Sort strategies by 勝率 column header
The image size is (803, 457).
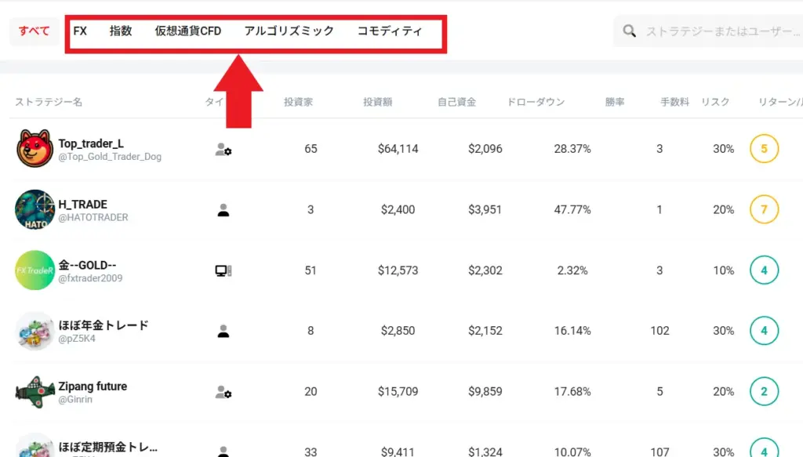point(616,101)
